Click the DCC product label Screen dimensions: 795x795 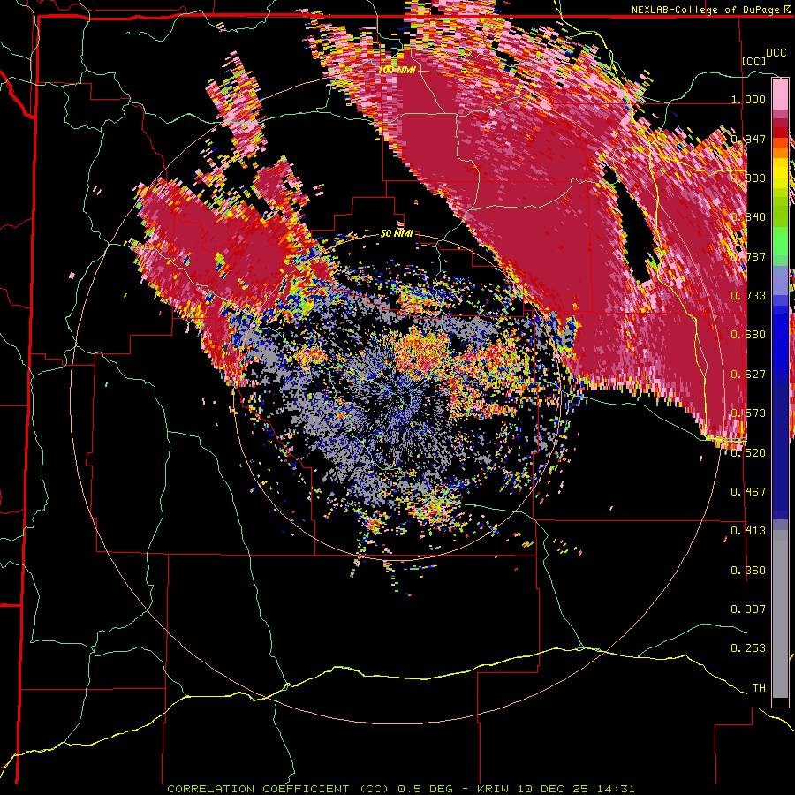[776, 53]
